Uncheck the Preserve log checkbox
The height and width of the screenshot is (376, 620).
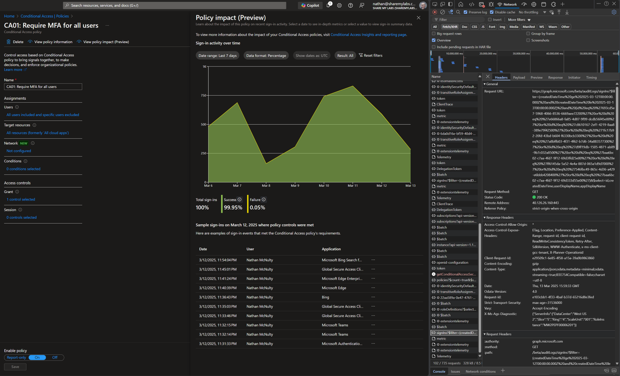(x=466, y=12)
